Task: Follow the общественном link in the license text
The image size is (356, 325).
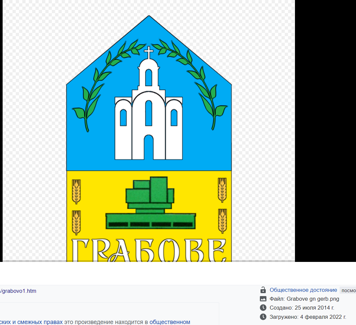Action: 170,322
